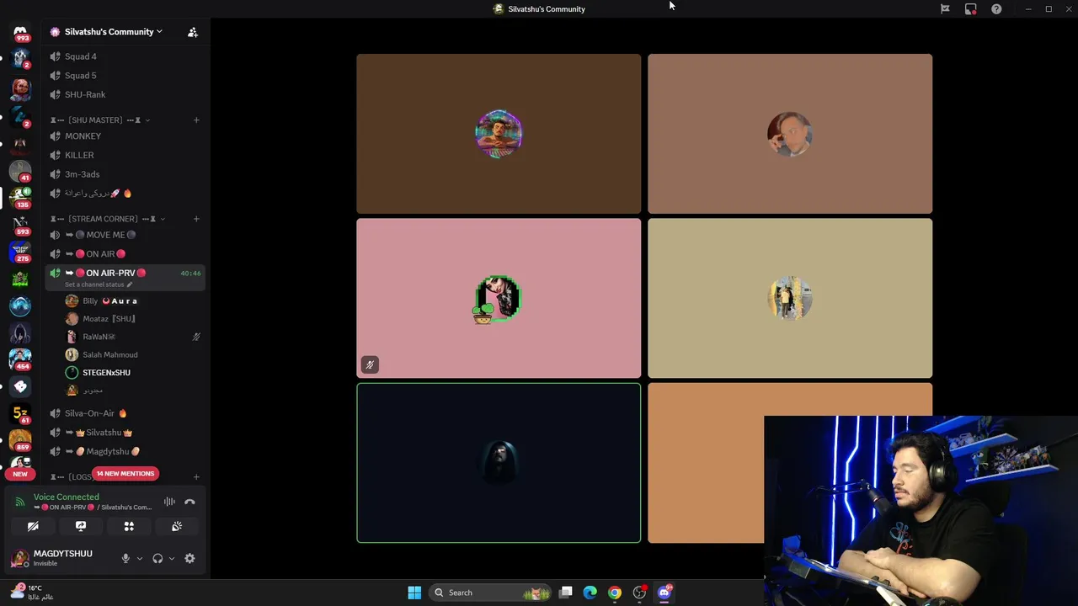Open the weather widget showing 16°C
The image size is (1078, 606).
click(x=31, y=593)
